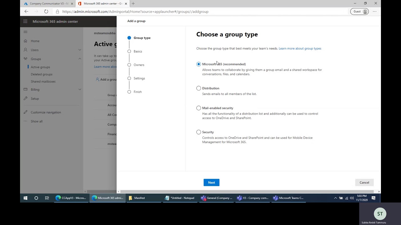Click the Next button

click(211, 182)
